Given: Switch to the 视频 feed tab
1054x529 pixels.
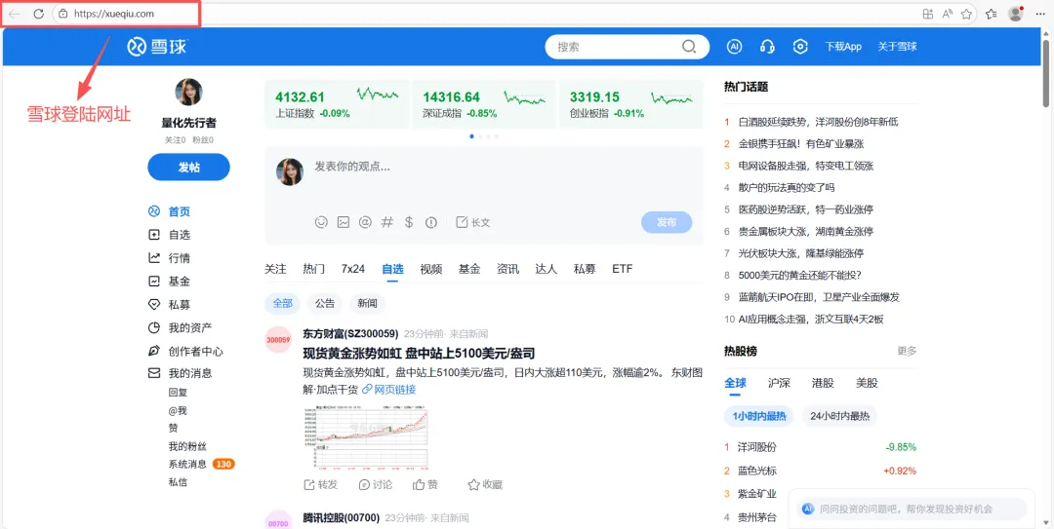Looking at the screenshot, I should [431, 269].
